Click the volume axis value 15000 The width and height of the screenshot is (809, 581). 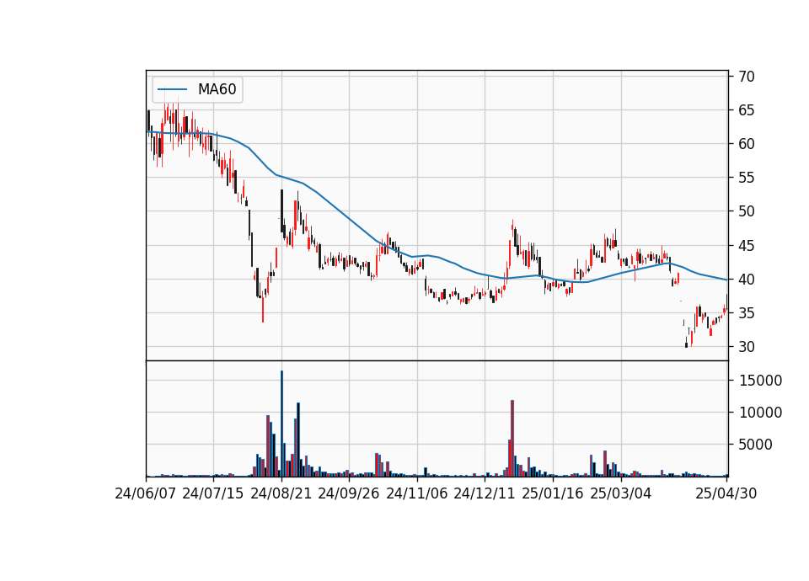(761, 381)
